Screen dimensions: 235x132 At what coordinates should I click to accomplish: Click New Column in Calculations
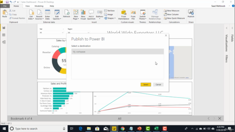(x=171, y=14)
